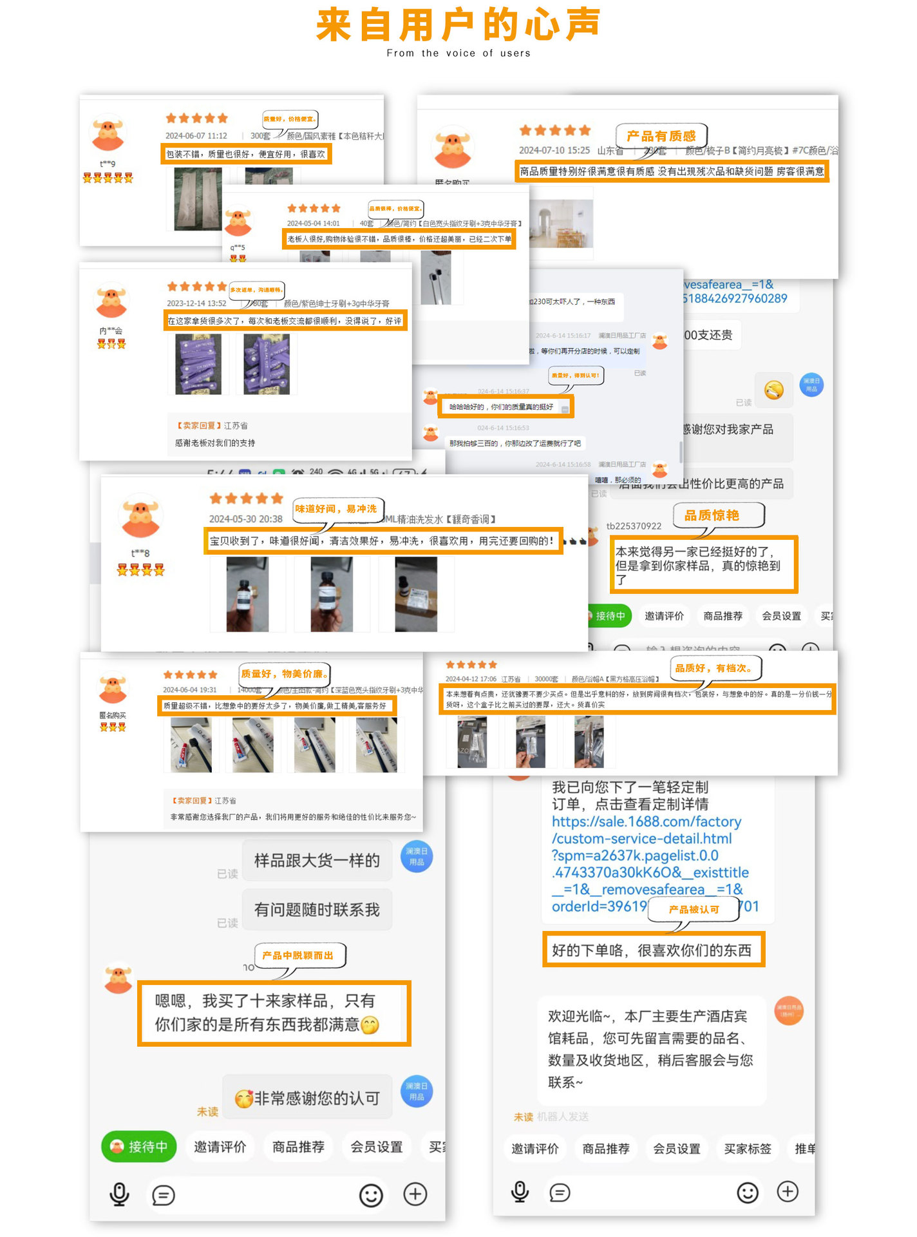Click the plus icon below the large green 接待中 button
Viewport: 917px width, 1237px height.
tap(415, 1194)
